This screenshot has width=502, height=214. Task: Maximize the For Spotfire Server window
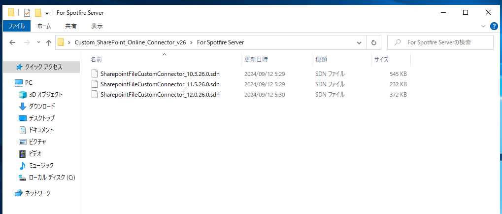466,12
